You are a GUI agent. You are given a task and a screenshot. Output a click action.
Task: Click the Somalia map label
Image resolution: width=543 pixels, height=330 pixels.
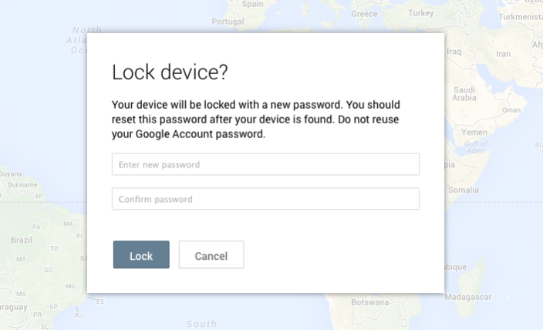[463, 190]
